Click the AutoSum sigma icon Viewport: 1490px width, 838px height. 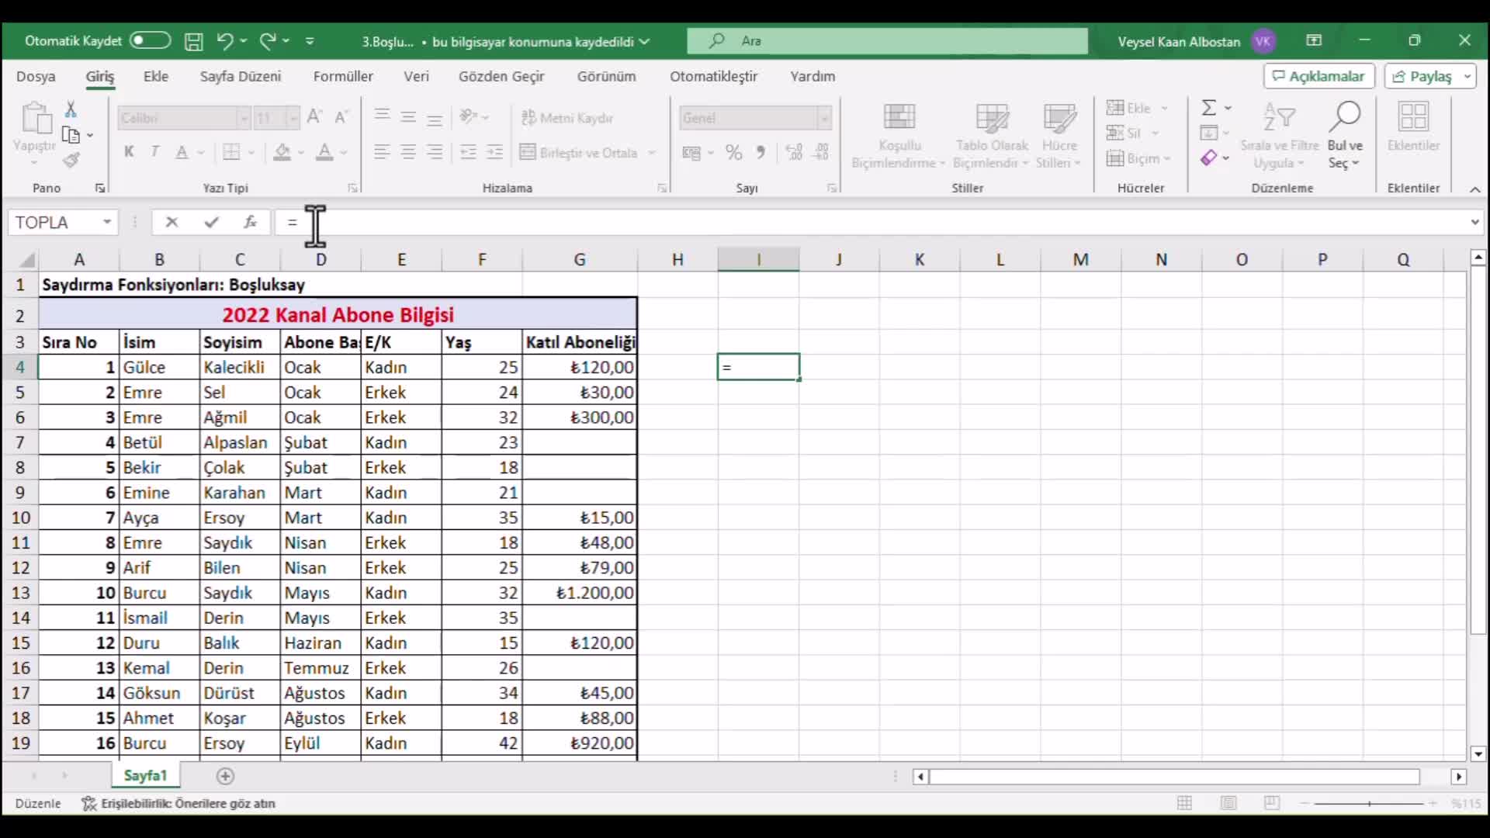click(1208, 108)
